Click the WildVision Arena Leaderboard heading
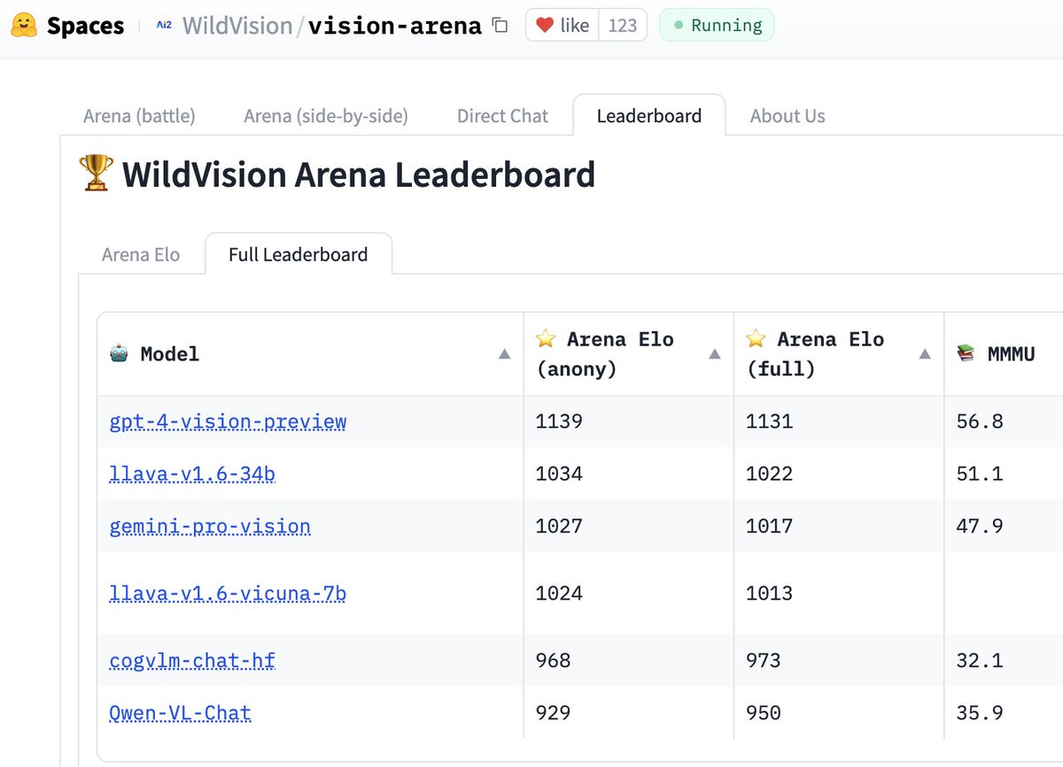The height and width of the screenshot is (767, 1063). (x=359, y=174)
